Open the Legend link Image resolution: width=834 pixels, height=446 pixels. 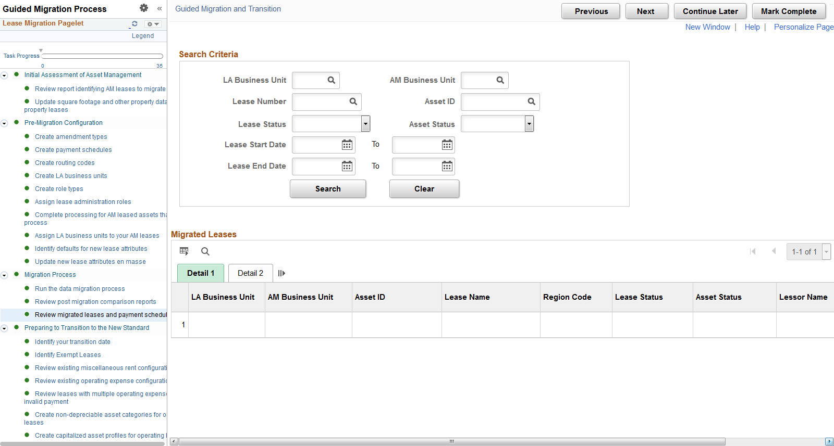click(143, 36)
